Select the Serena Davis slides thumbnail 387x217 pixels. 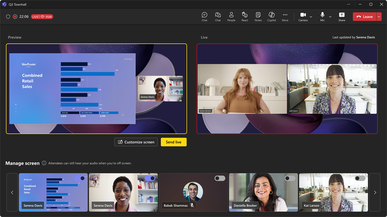(x=53, y=192)
